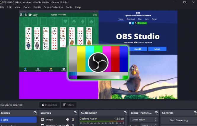Viewport: 197px width, 126px height.
Task: Click the Linux download button
Action: [x=157, y=49]
